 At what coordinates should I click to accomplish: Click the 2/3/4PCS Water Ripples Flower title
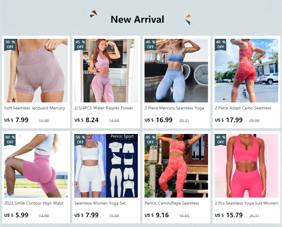(x=104, y=108)
